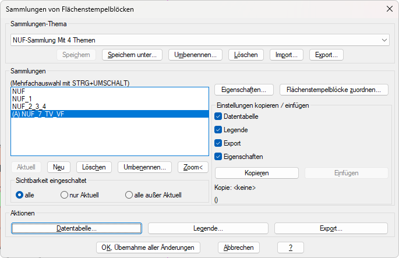Click the Kopieren button

click(257, 173)
